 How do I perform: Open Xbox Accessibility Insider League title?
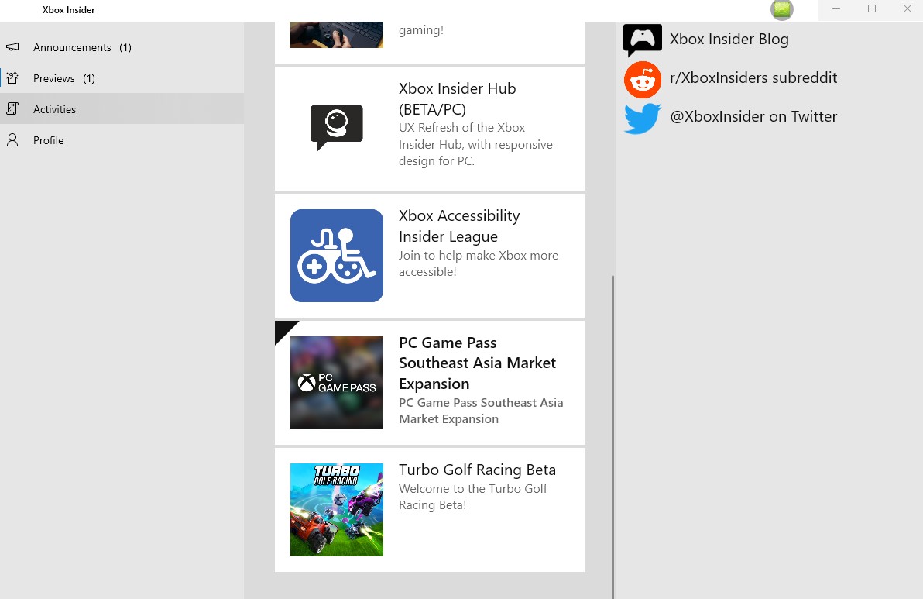click(x=459, y=226)
